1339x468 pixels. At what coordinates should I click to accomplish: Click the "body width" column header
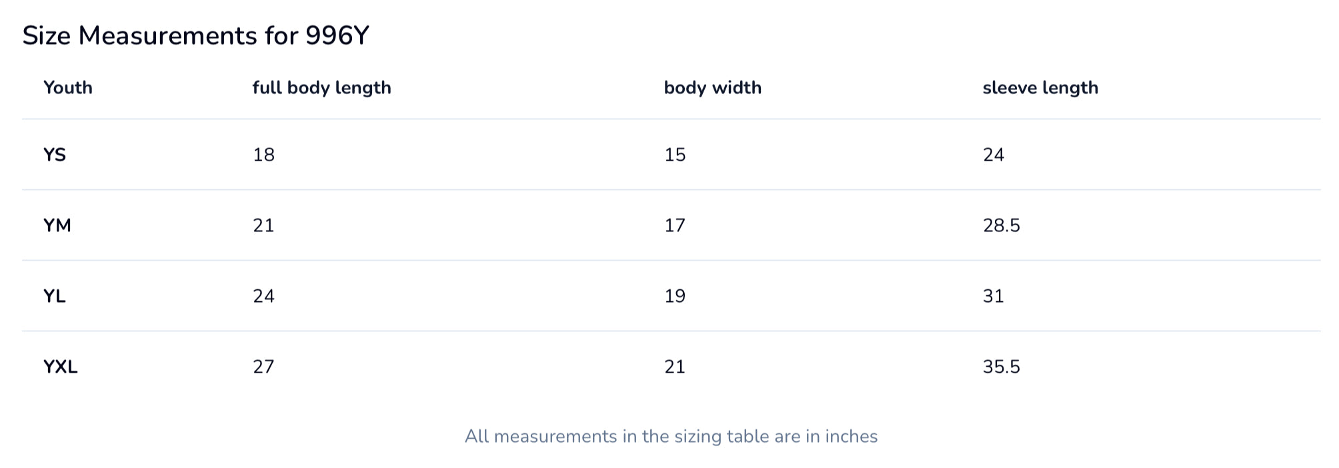tap(712, 88)
